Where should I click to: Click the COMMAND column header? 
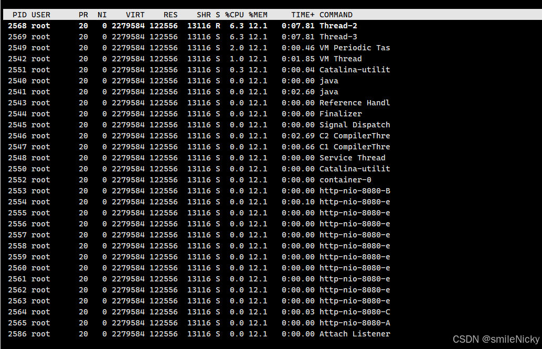pos(336,15)
